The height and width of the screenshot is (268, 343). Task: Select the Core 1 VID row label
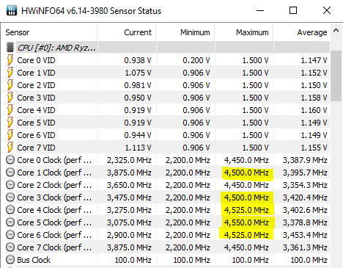[x=36, y=73]
